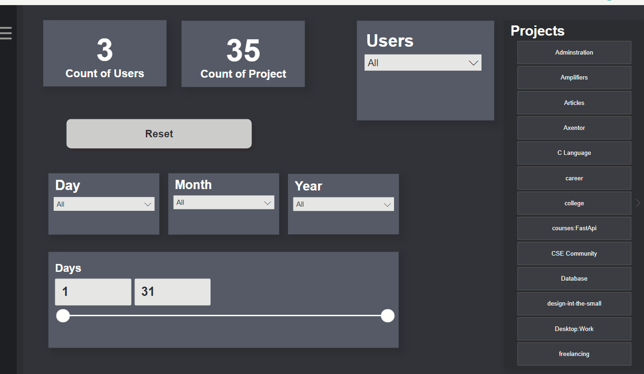Select the courses:FastApi project
The width and height of the screenshot is (644, 374).
(574, 228)
